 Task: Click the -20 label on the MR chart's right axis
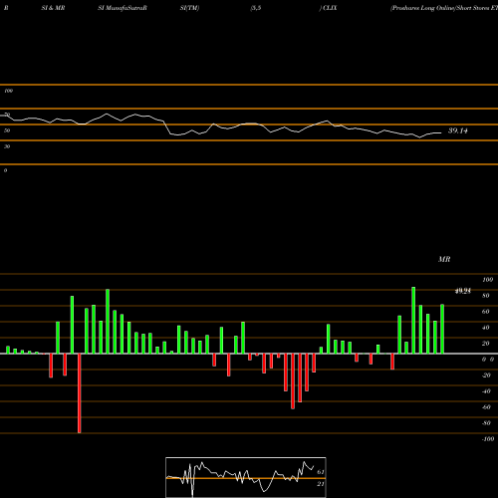486,375
